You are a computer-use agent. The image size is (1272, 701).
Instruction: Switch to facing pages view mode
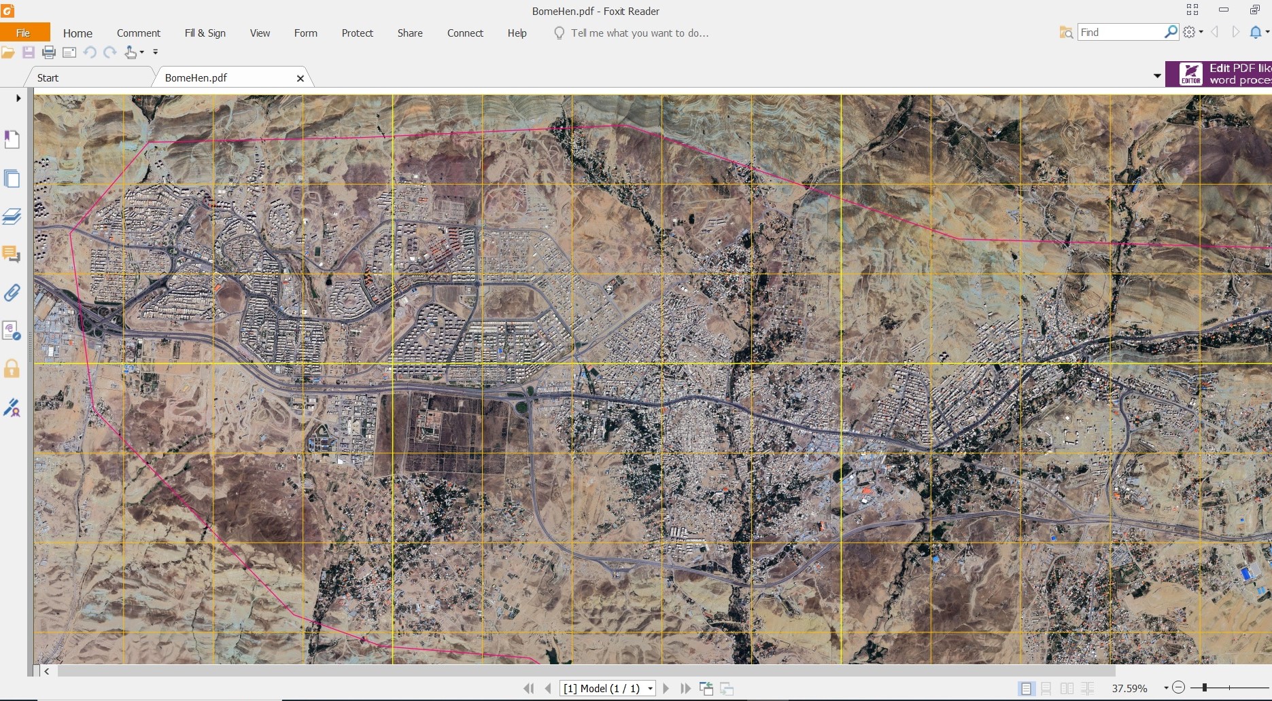coord(1067,689)
